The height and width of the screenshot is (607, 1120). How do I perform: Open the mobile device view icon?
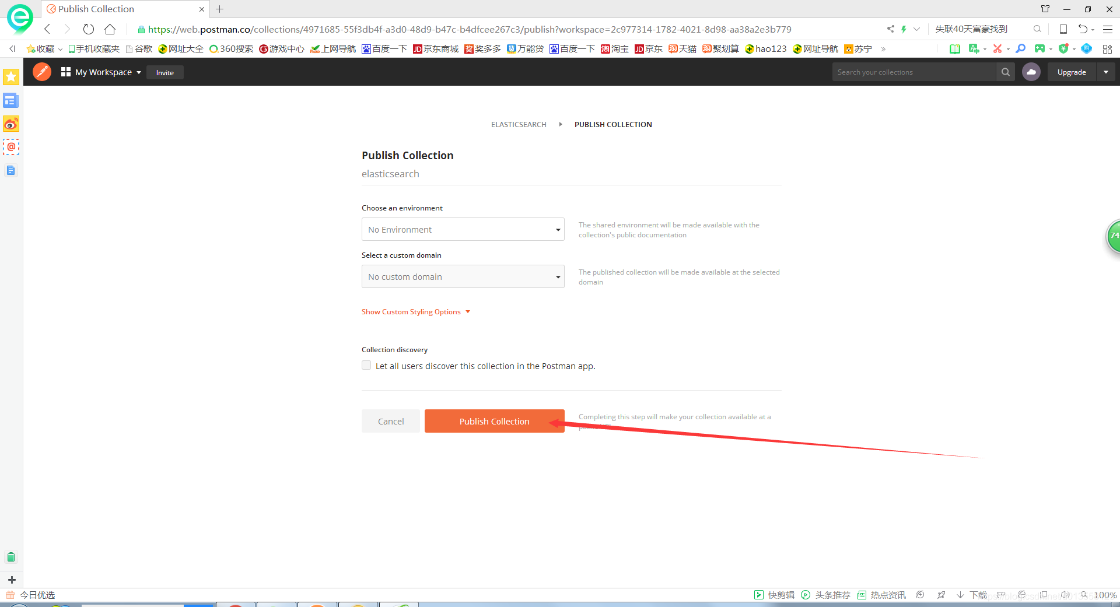1063,29
